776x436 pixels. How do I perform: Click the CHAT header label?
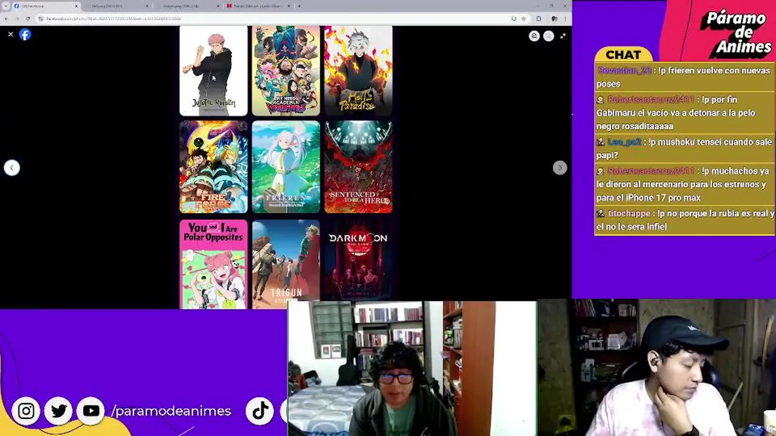coord(623,54)
